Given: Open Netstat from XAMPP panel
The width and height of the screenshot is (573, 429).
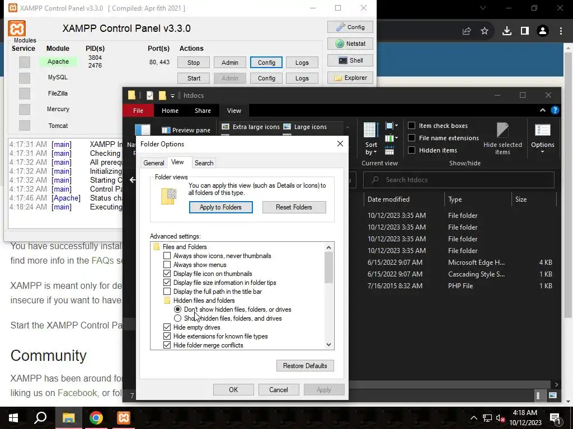Looking at the screenshot, I should coord(350,44).
